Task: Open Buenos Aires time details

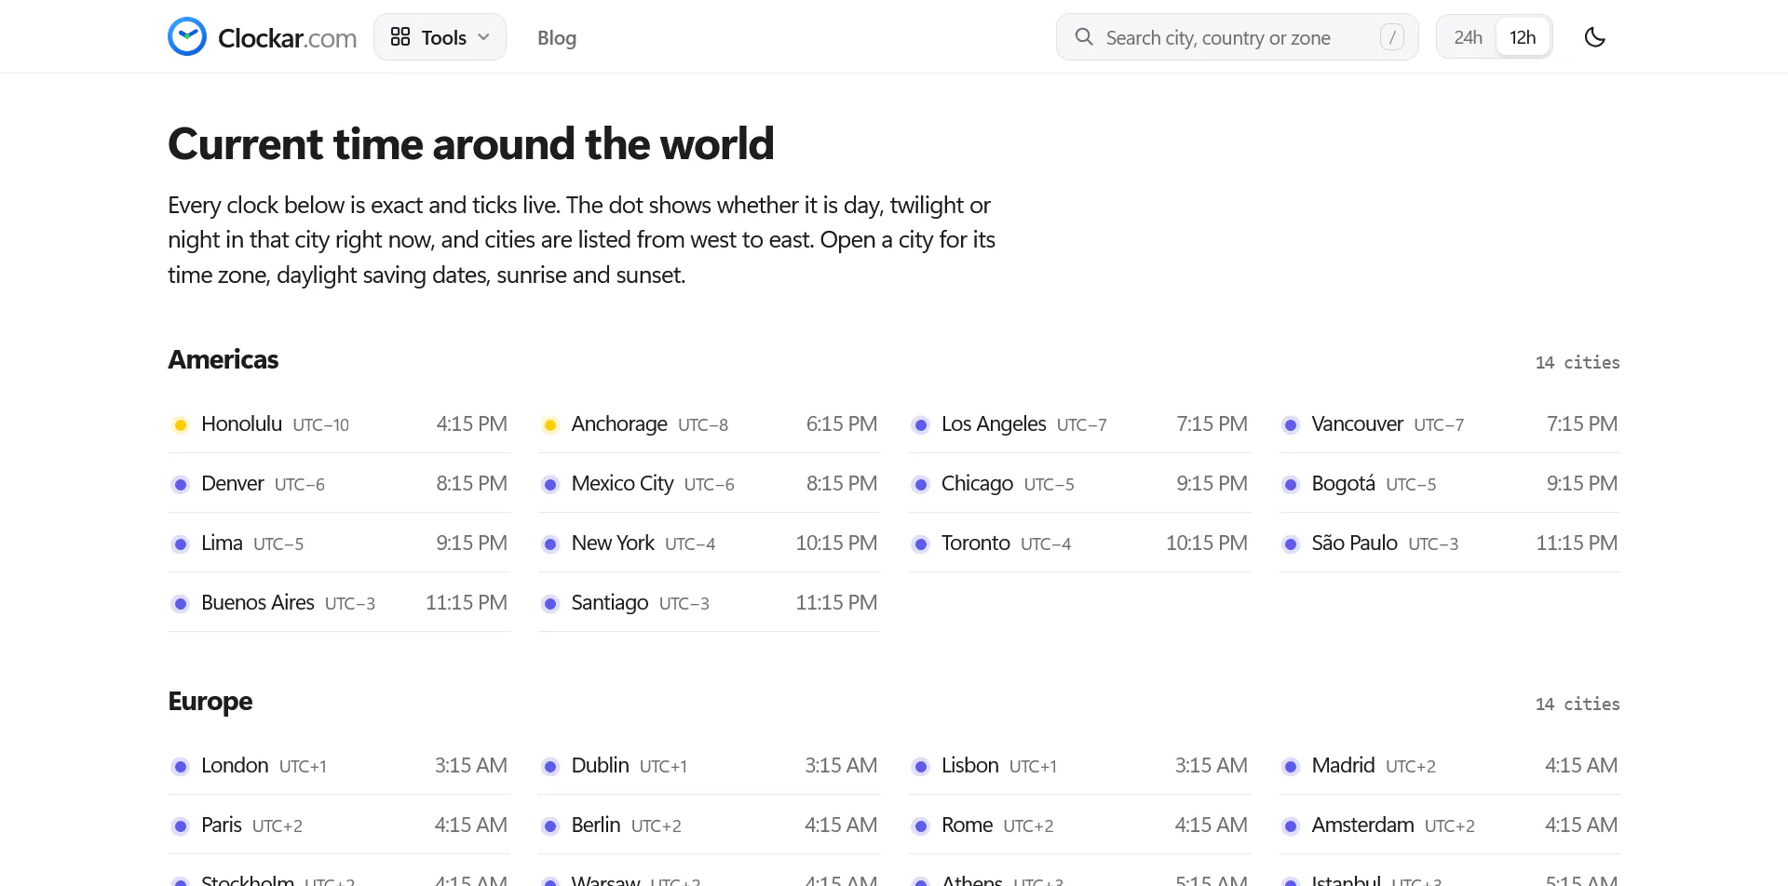Action: (339, 602)
